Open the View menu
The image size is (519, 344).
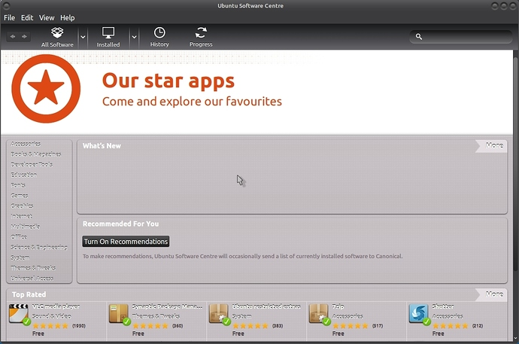pyautogui.click(x=47, y=18)
